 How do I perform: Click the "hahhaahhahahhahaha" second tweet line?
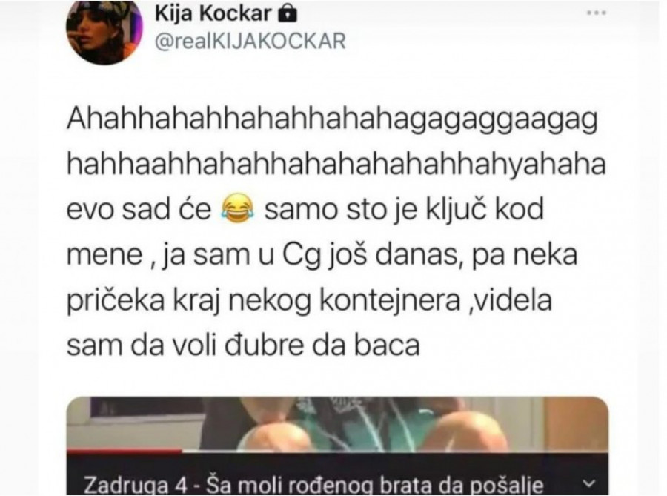pos(336,165)
